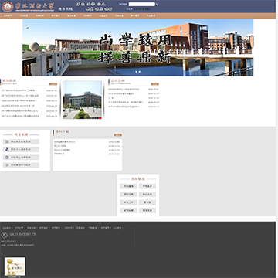Open the last news item in 通知新闻 list
Screen dimensions: 278x278
pyautogui.click(x=20, y=116)
